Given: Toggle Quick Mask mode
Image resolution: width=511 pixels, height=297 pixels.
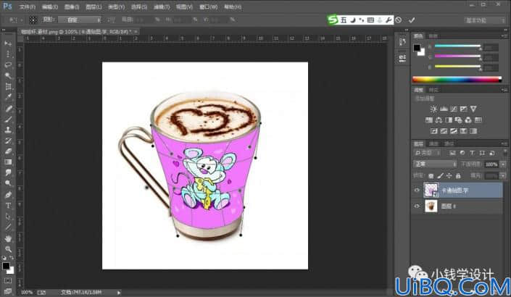Looking at the screenshot, I should tap(8, 280).
